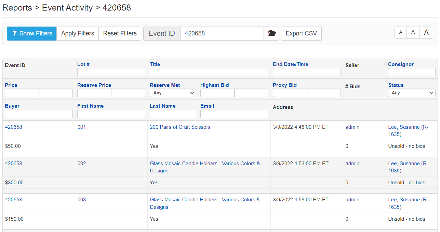Sort by Proxy Bid column header
The height and width of the screenshot is (232, 440).
point(285,85)
